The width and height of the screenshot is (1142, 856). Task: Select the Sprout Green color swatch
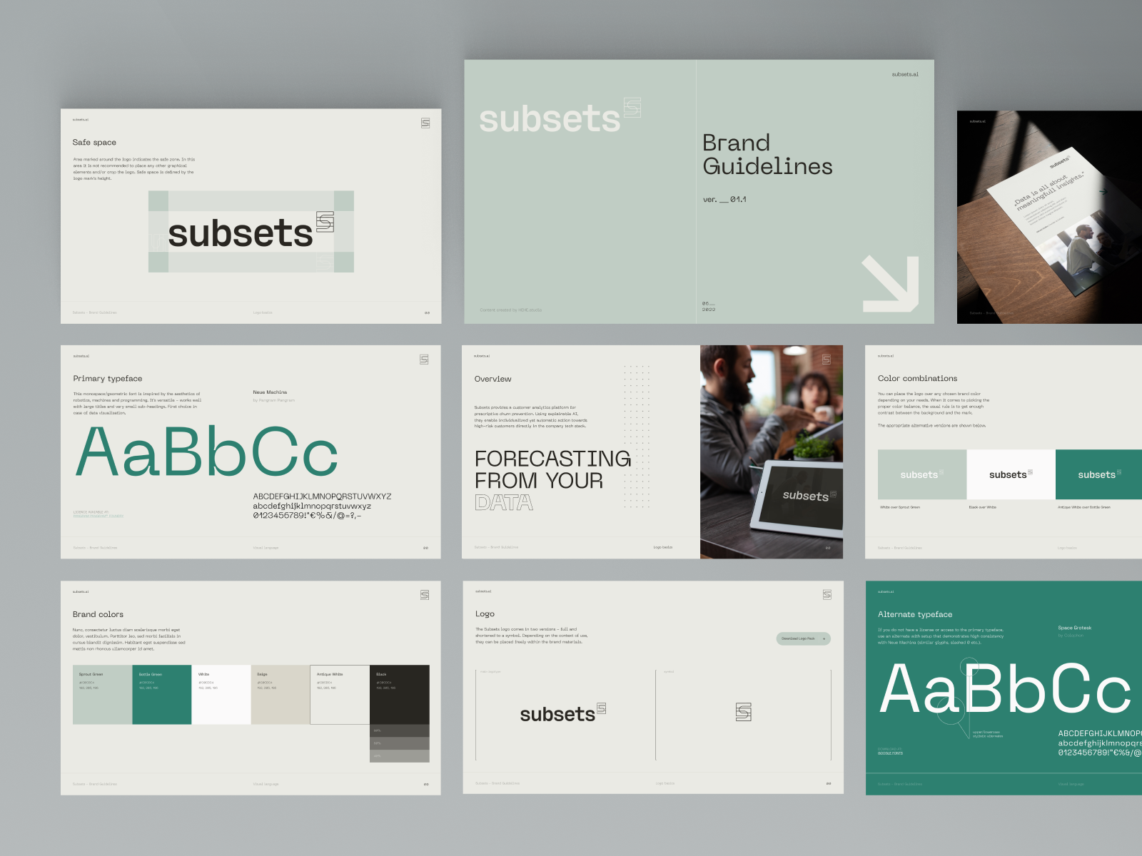[x=102, y=695]
